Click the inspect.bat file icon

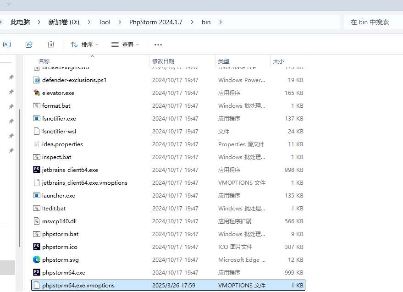pos(37,157)
